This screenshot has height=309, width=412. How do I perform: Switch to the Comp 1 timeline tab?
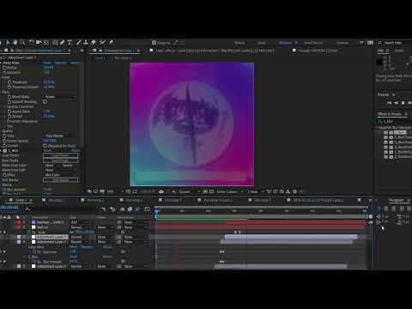click(21, 200)
